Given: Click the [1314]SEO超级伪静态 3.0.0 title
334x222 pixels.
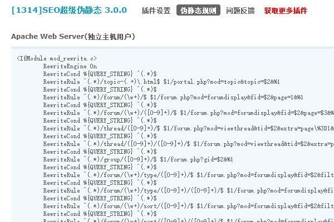Looking at the screenshot, I should click(x=69, y=10).
